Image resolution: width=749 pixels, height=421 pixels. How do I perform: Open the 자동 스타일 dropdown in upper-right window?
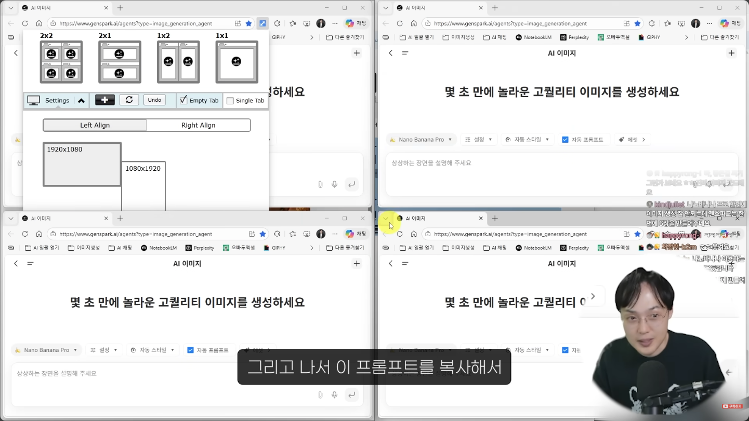tap(528, 140)
